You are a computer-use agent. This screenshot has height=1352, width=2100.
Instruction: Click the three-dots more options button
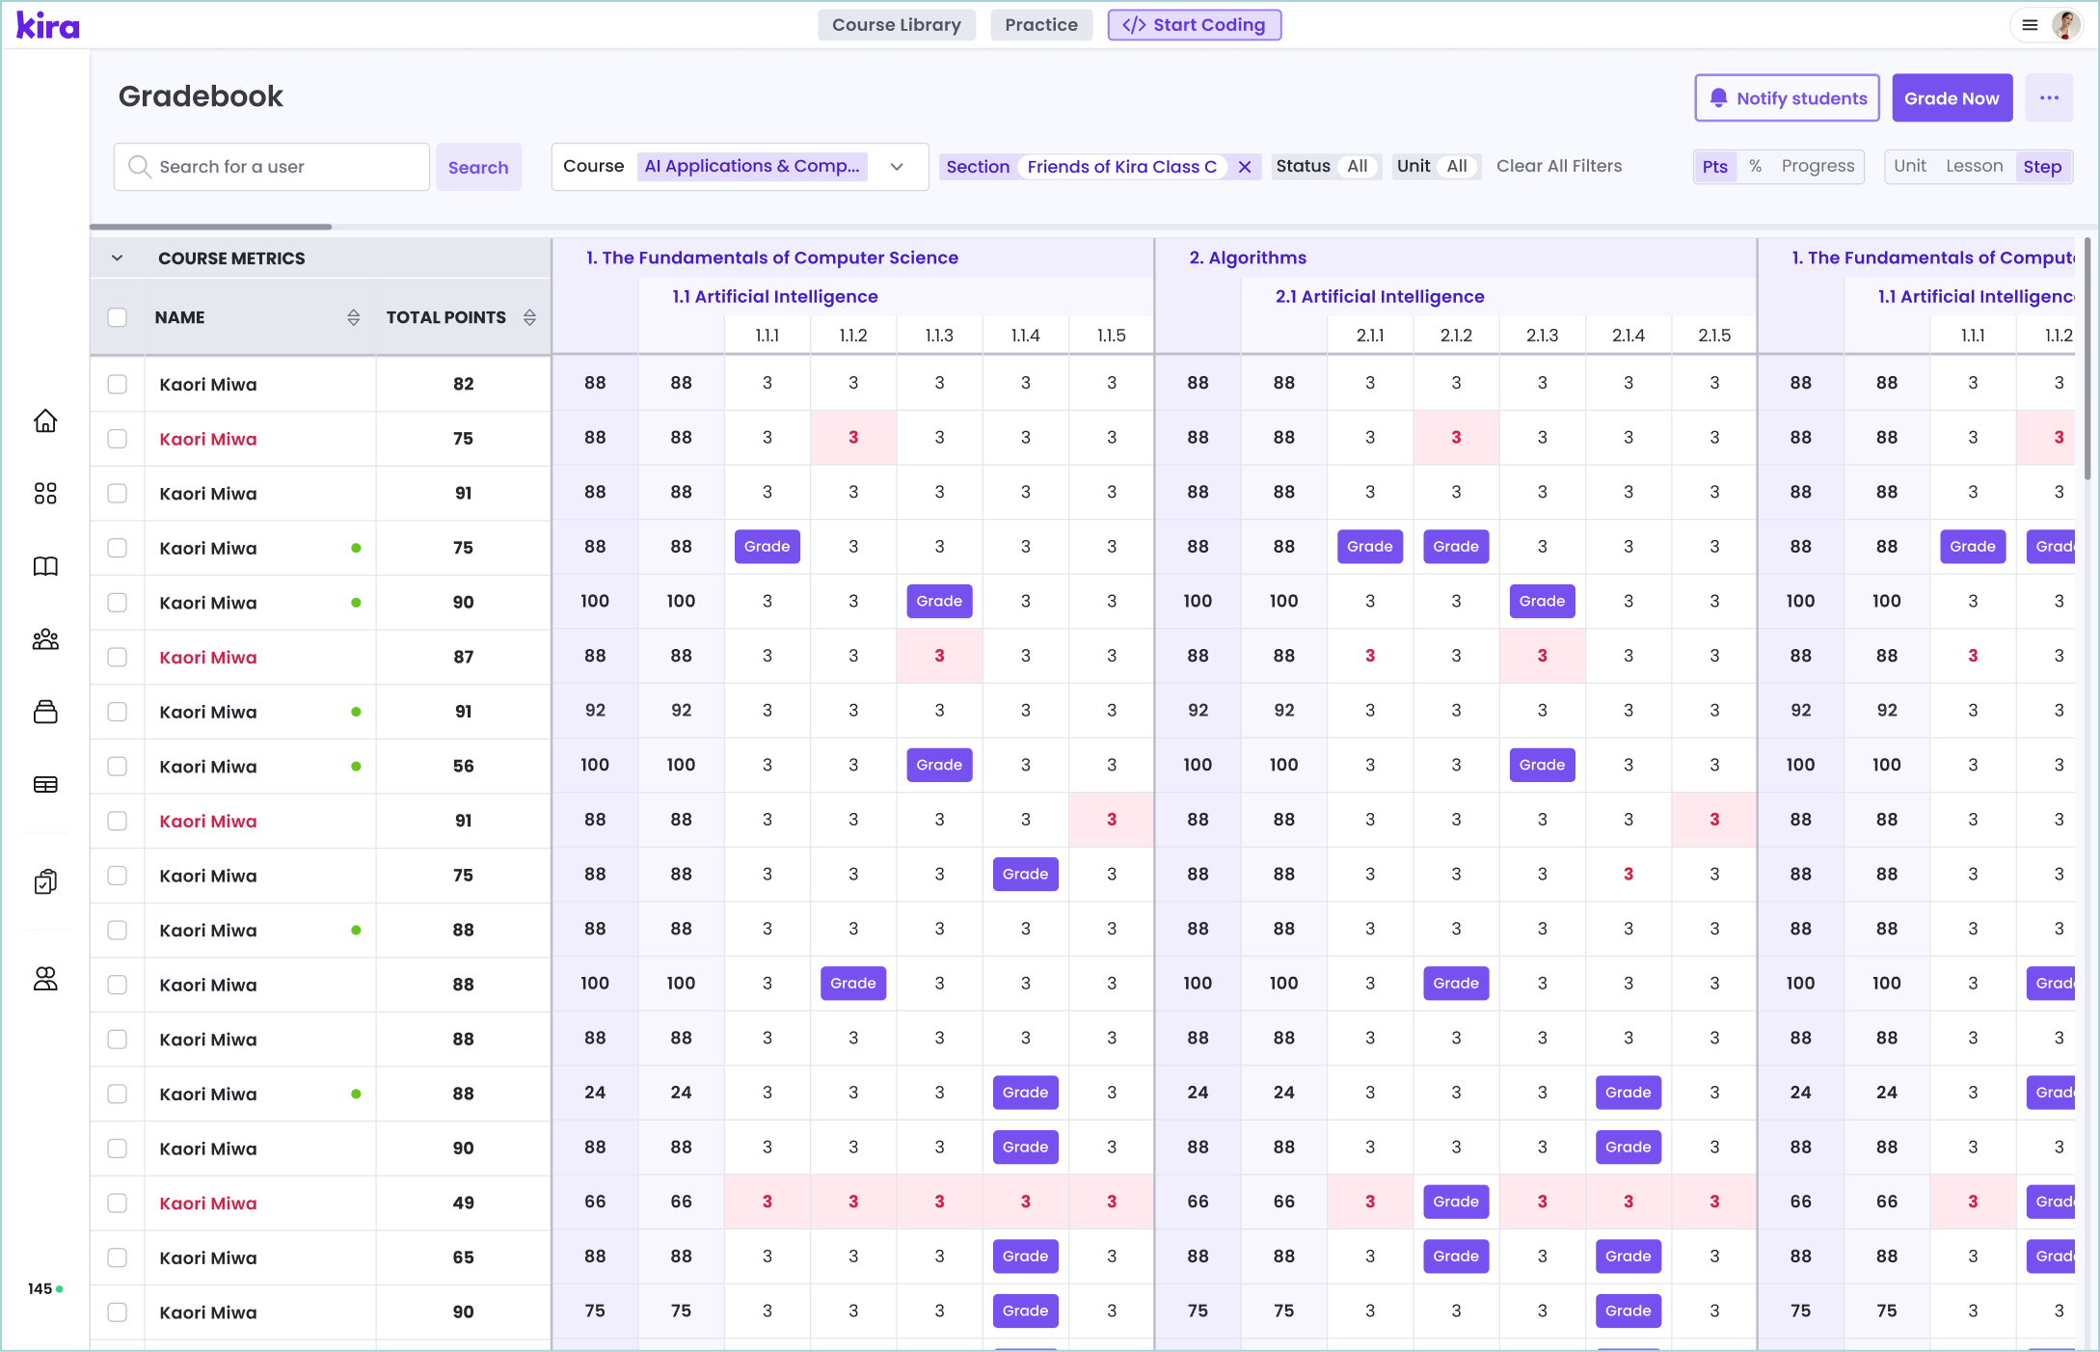pos(2049,97)
